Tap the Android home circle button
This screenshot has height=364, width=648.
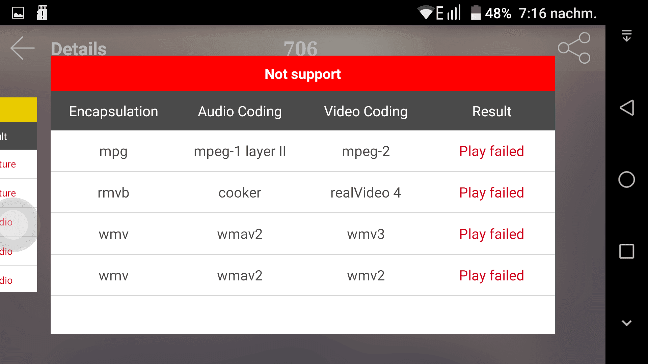click(627, 179)
